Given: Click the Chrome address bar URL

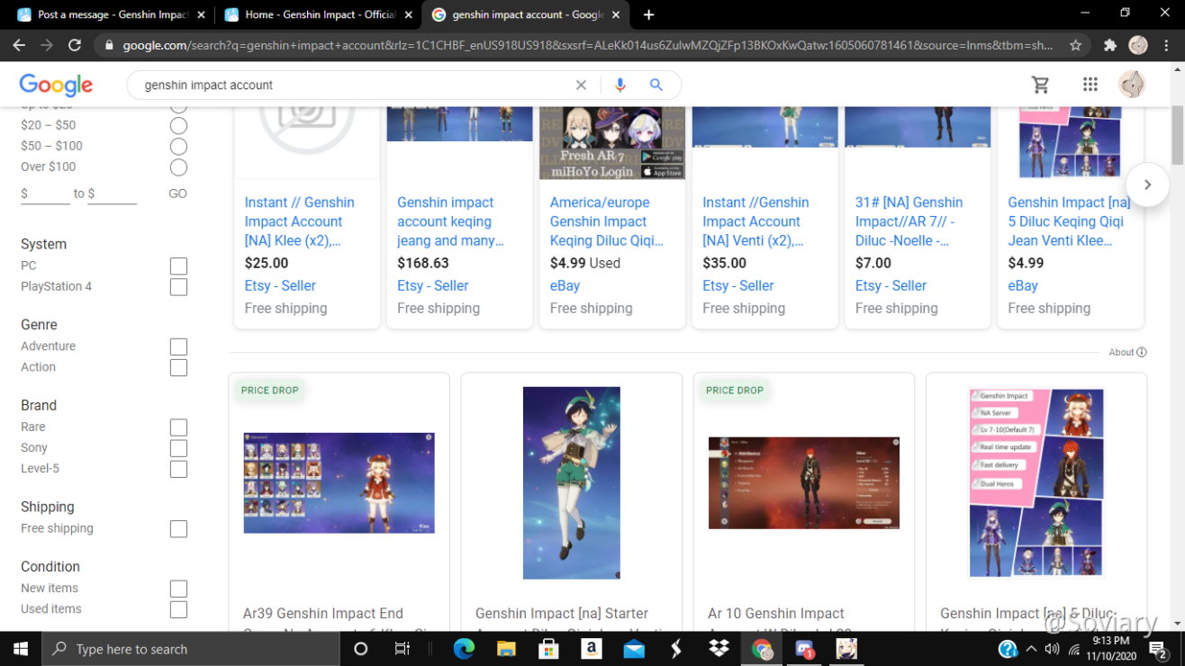Looking at the screenshot, I should [585, 45].
